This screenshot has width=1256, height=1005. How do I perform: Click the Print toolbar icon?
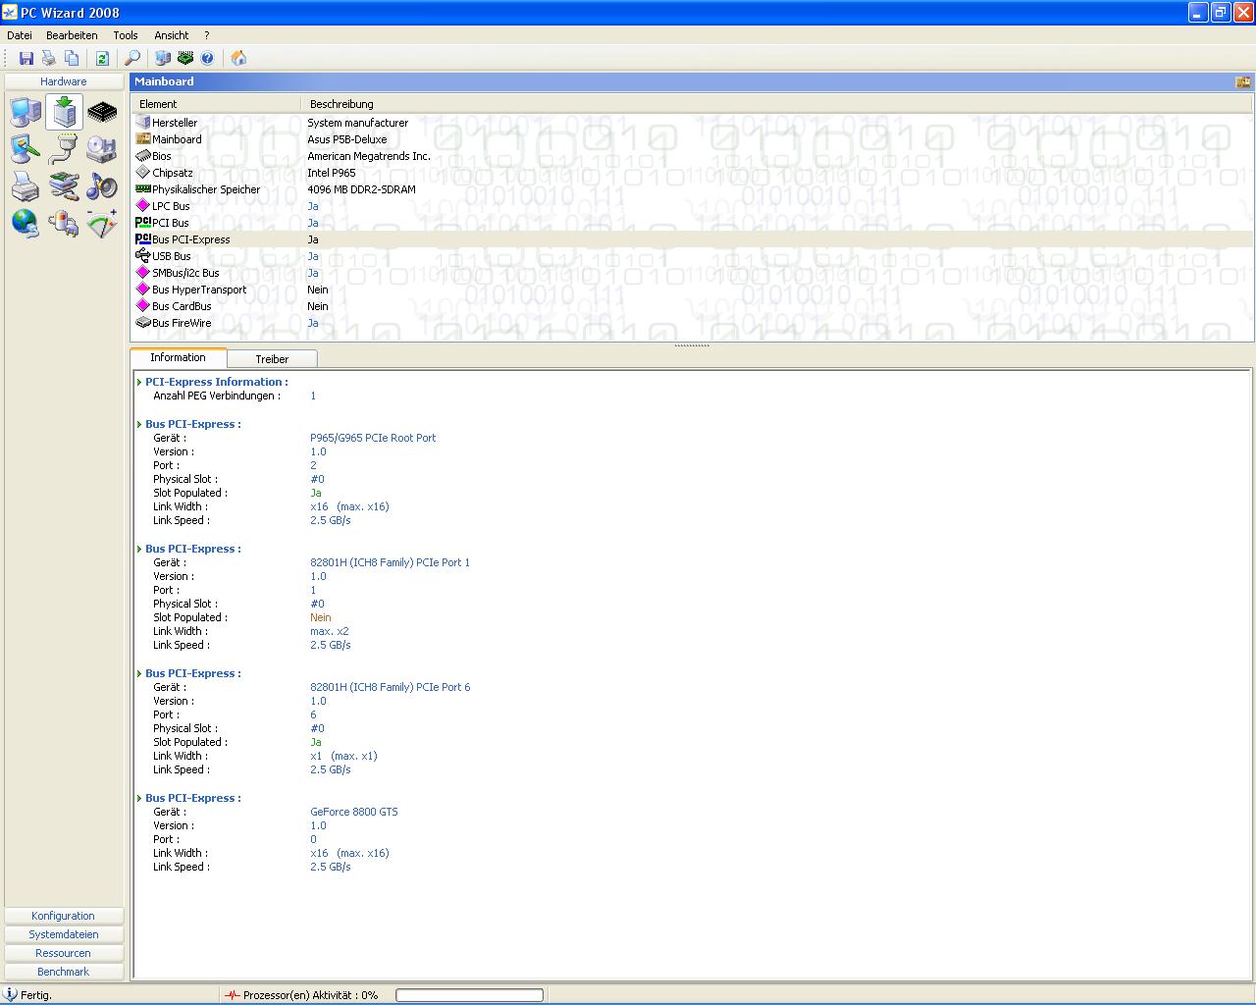click(49, 58)
